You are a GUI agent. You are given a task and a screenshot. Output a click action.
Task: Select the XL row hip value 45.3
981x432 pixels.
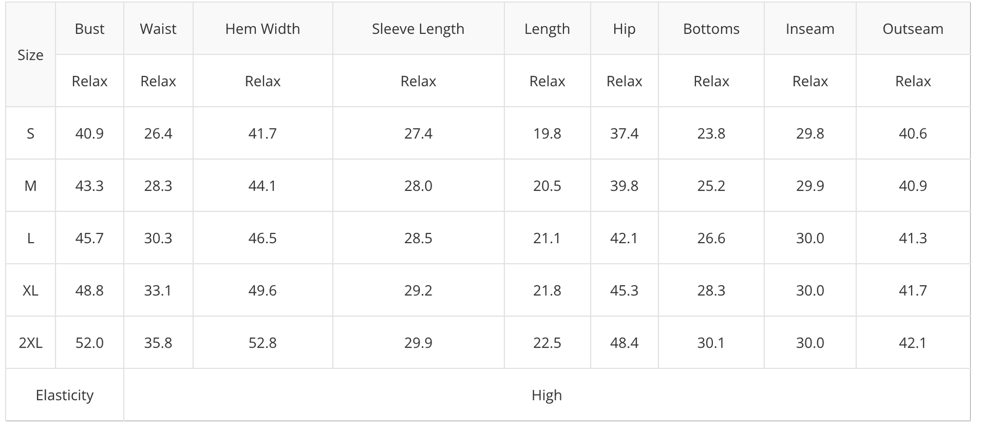coord(624,291)
